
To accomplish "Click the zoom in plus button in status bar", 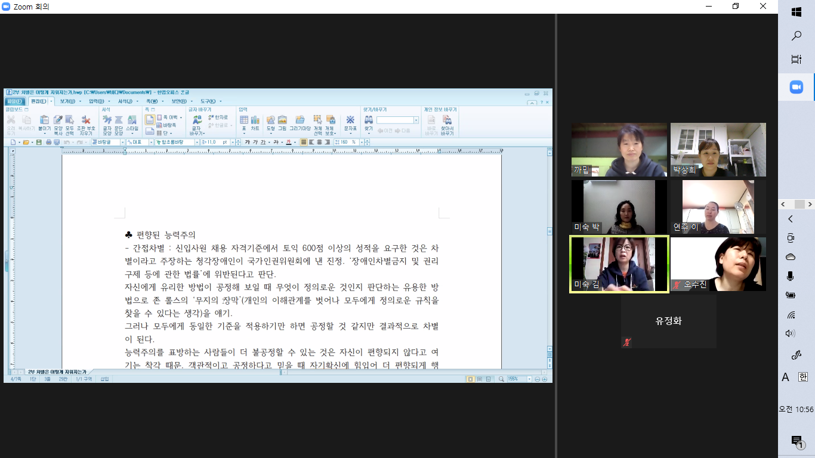I will pyautogui.click(x=544, y=379).
